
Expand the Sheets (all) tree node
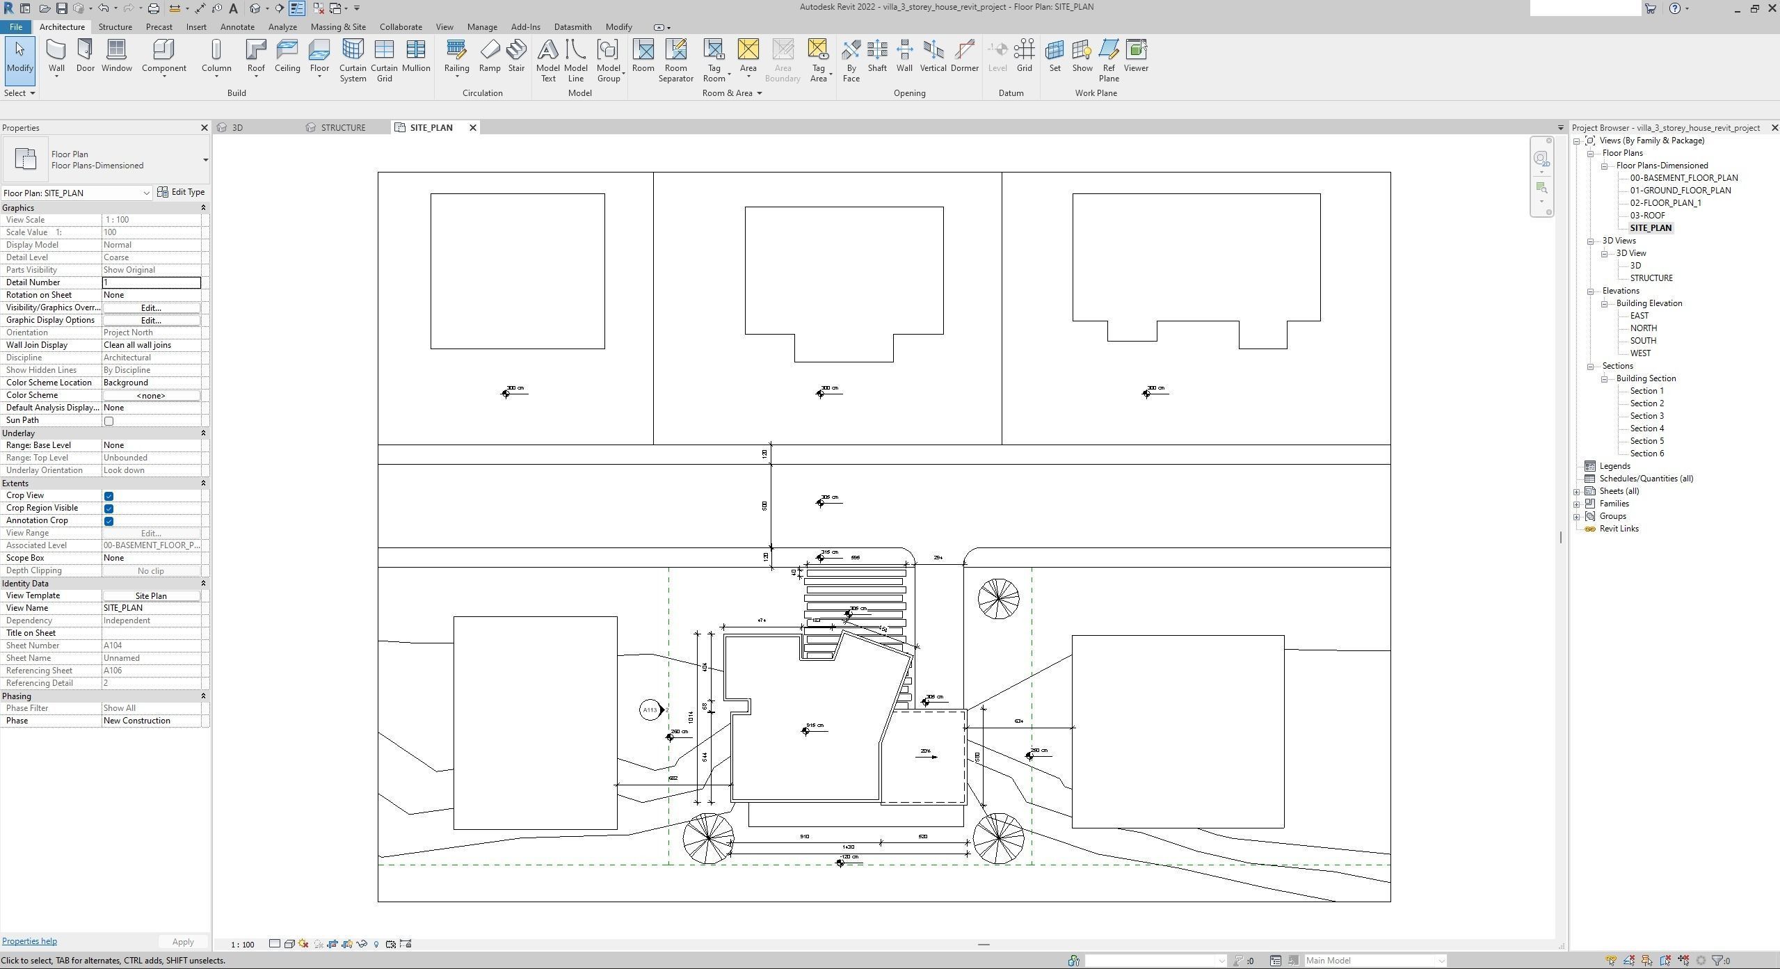1577,491
